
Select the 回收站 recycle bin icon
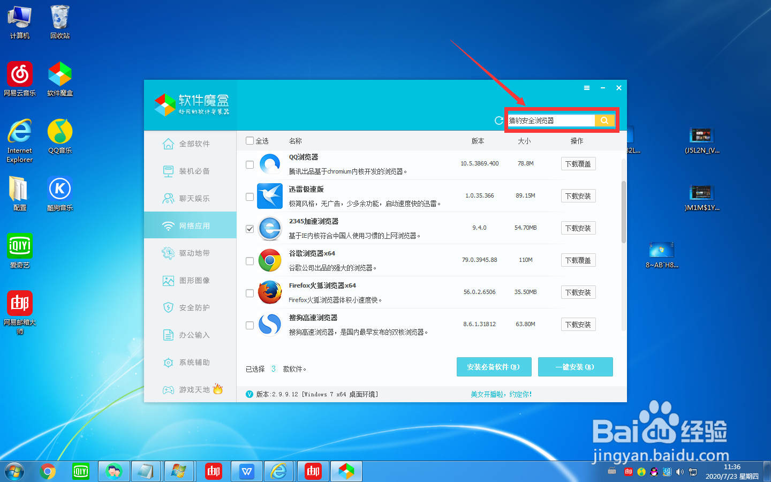[60, 22]
